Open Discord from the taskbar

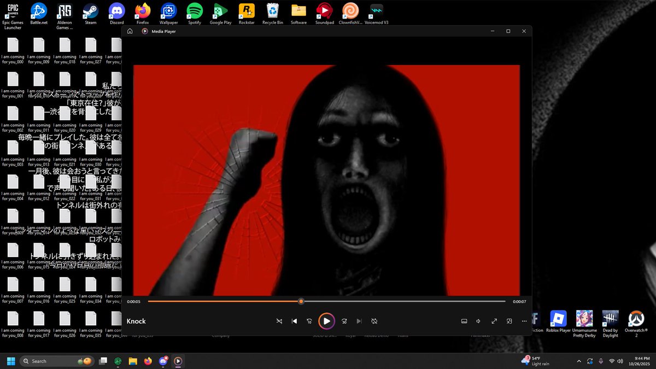163,361
